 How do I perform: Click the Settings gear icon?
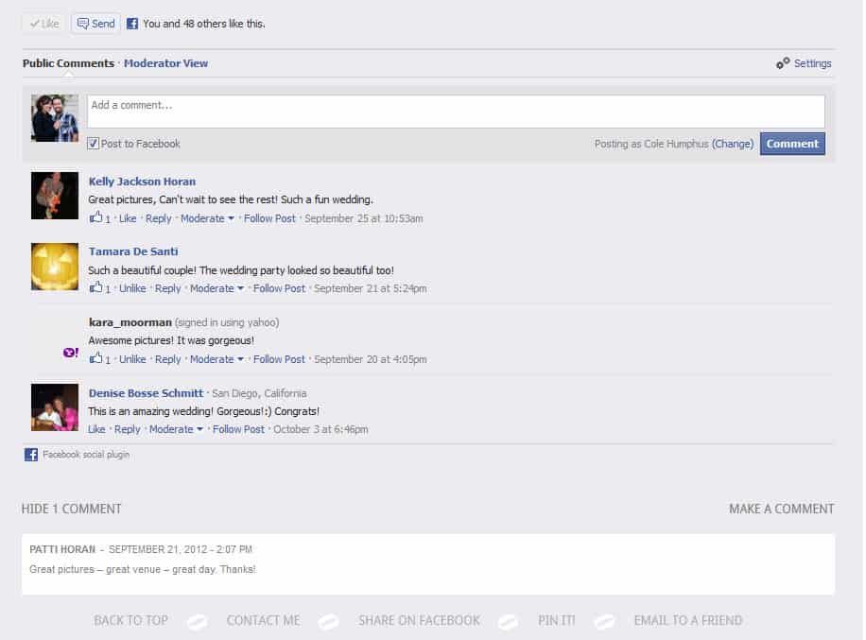[x=783, y=63]
